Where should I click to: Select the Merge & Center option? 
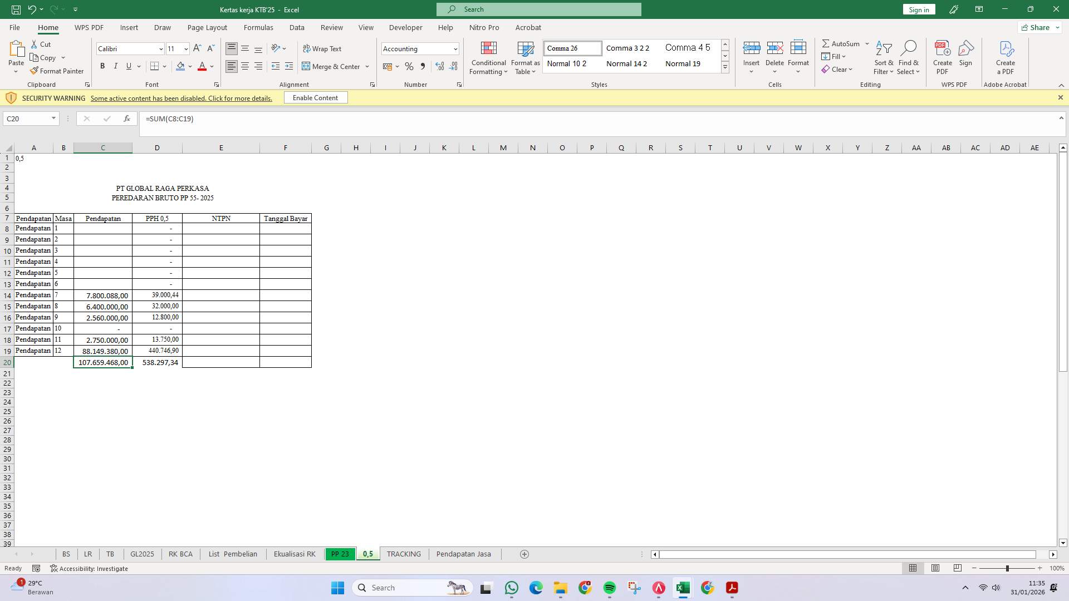(332, 66)
